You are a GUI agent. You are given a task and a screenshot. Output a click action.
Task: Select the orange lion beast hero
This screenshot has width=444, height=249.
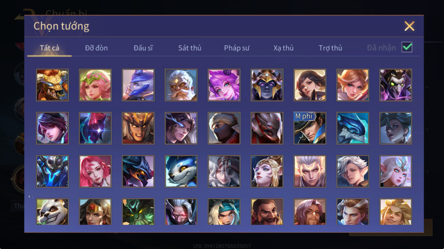pos(52,85)
